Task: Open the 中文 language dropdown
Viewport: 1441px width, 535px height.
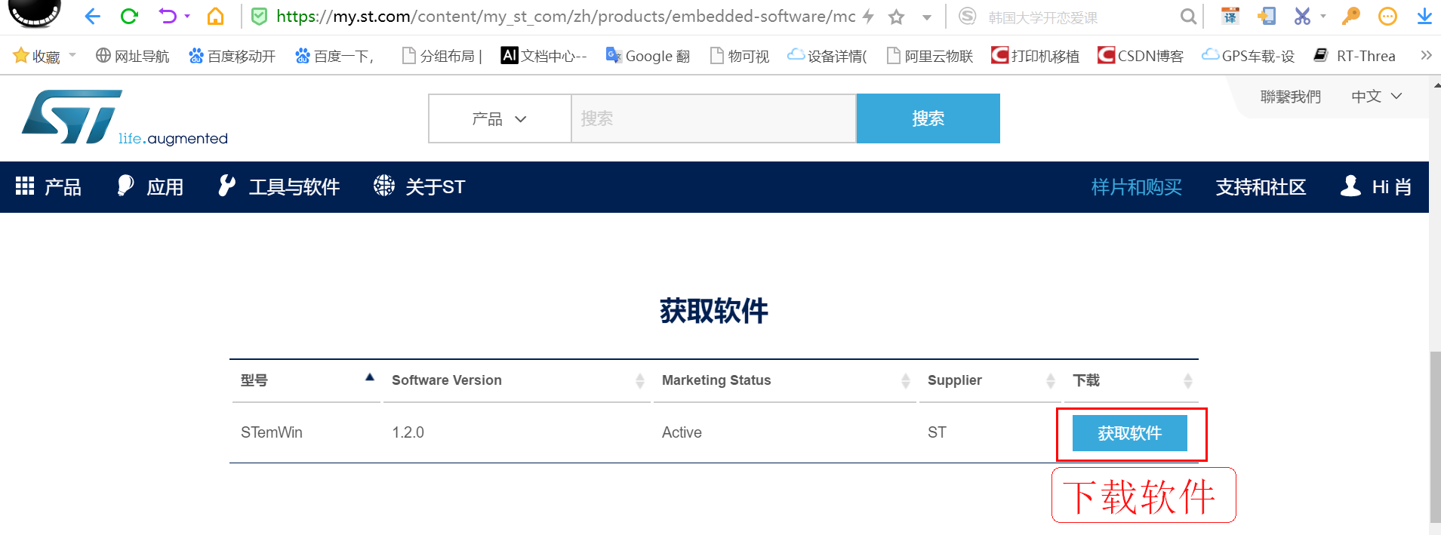Action: pyautogui.click(x=1377, y=97)
